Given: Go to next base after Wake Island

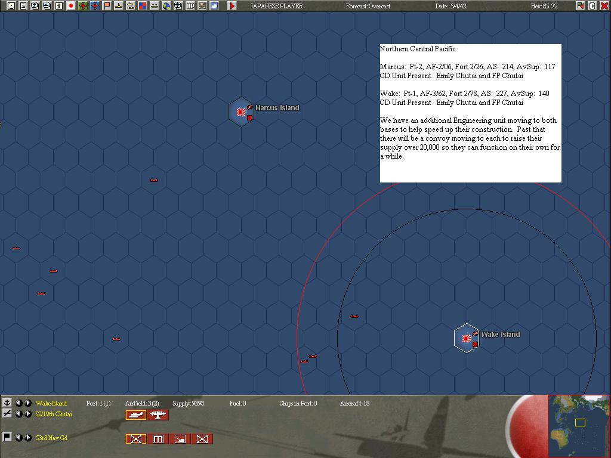Looking at the screenshot, I should coord(28,403).
